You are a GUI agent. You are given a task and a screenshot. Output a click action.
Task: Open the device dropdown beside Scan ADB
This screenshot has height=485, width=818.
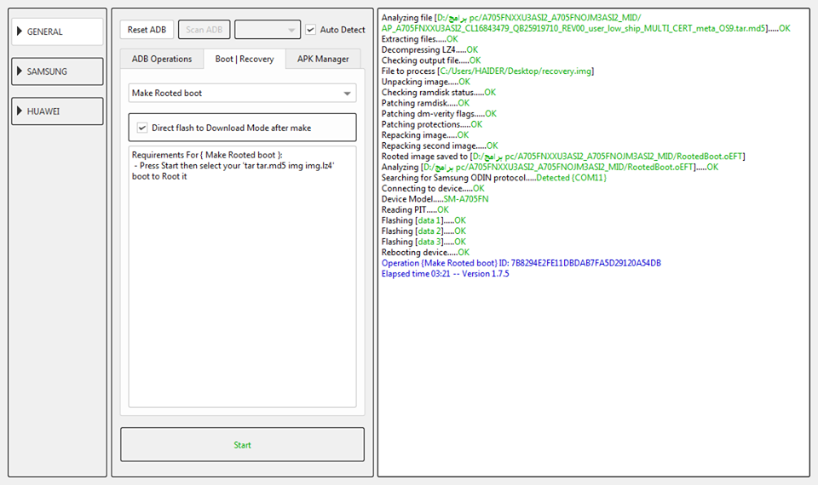(268, 30)
